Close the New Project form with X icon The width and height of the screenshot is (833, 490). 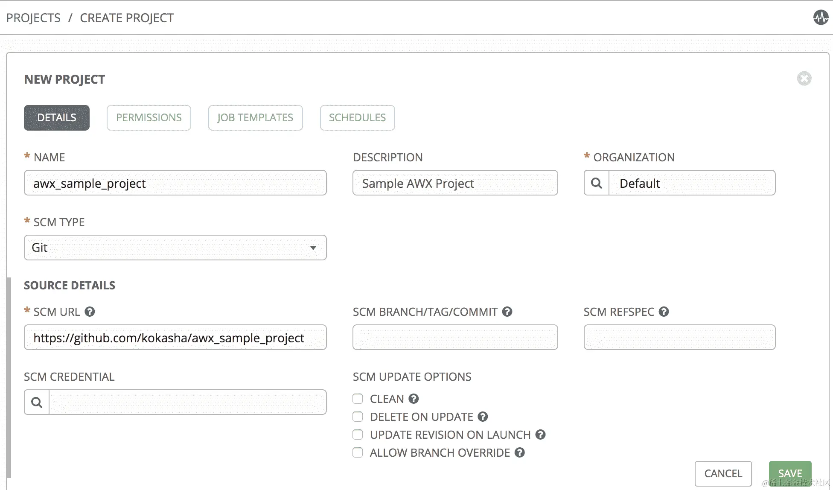click(804, 79)
